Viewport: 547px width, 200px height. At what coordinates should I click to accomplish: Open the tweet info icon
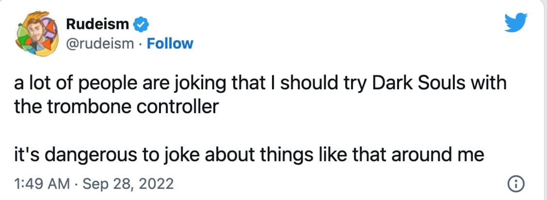click(514, 184)
